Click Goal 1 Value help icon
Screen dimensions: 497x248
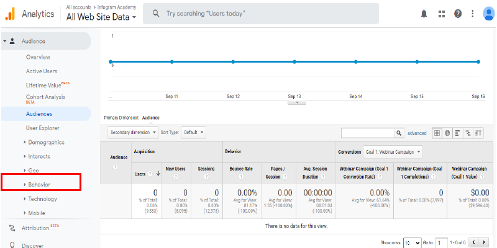tap(483, 177)
